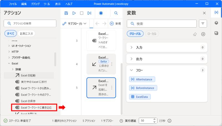This screenshot has width=222, height=126.
Task: Select the Excel の起動 action
Action: tap(29, 75)
